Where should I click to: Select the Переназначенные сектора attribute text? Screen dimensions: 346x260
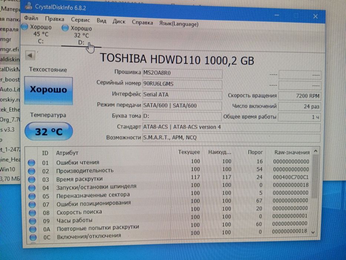click(93, 195)
